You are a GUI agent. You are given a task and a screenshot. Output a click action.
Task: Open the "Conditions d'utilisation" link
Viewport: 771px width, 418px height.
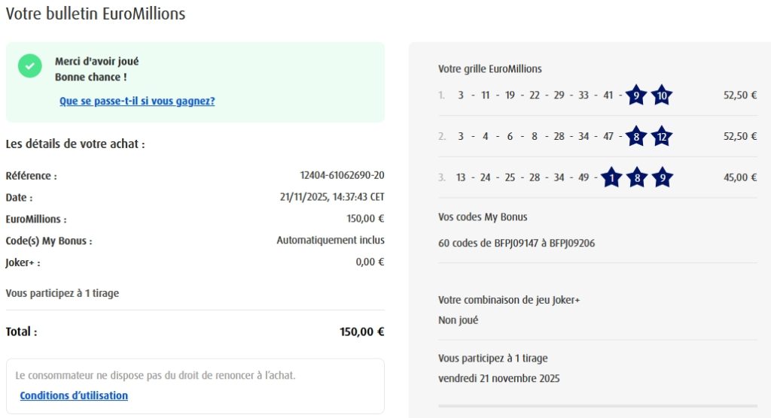click(x=74, y=395)
